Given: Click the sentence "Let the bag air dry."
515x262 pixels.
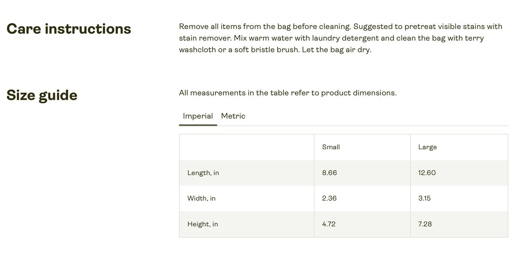Looking at the screenshot, I should 336,50.
